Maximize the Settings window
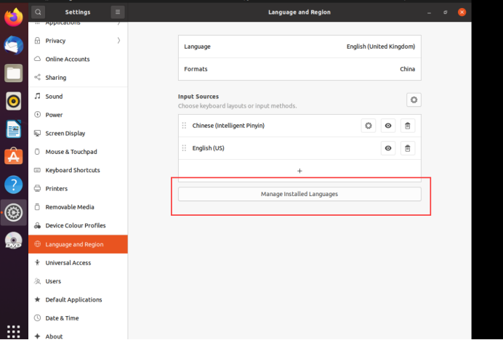Screen dimensions: 503x340 pos(446,12)
